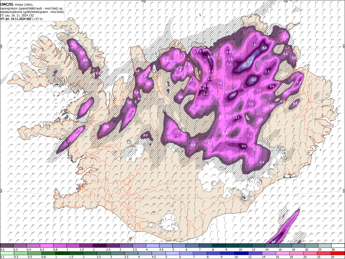Image resolution: width=345 pixels, height=259 pixels.
Task: Select the bright pink 0.5 swatch in snow scale
Action: pyautogui.click(x=46, y=246)
